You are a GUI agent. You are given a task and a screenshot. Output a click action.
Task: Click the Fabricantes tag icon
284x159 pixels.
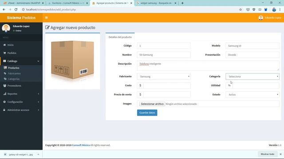point(5,73)
